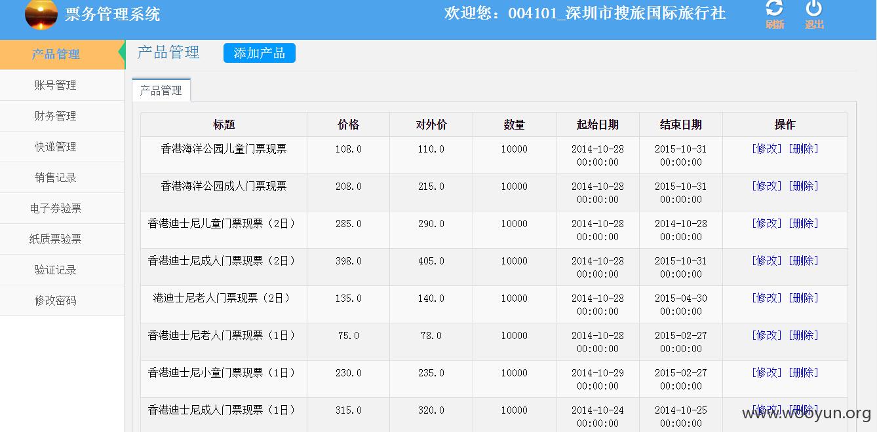Click 修改 for 香港海洋公园儿童门票现票
Image resolution: width=877 pixels, height=432 pixels.
tap(767, 149)
